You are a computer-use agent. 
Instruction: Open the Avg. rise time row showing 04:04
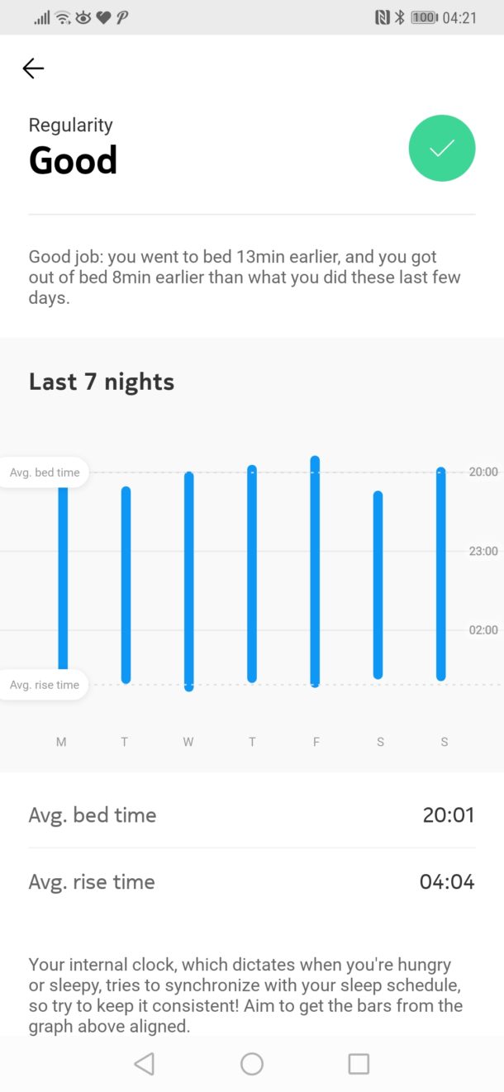pos(252,881)
